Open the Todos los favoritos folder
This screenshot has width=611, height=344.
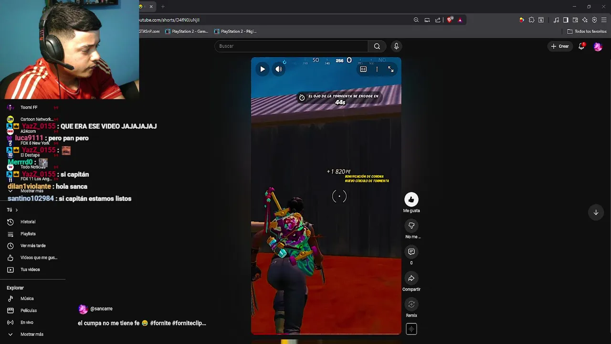[587, 32]
